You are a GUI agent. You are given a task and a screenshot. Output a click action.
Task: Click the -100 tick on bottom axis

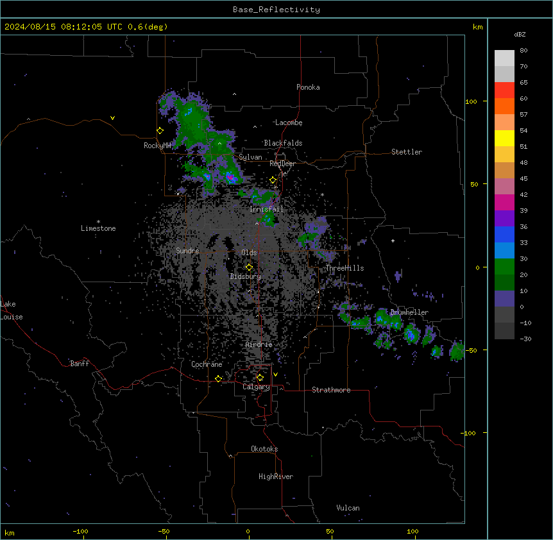tap(80, 531)
